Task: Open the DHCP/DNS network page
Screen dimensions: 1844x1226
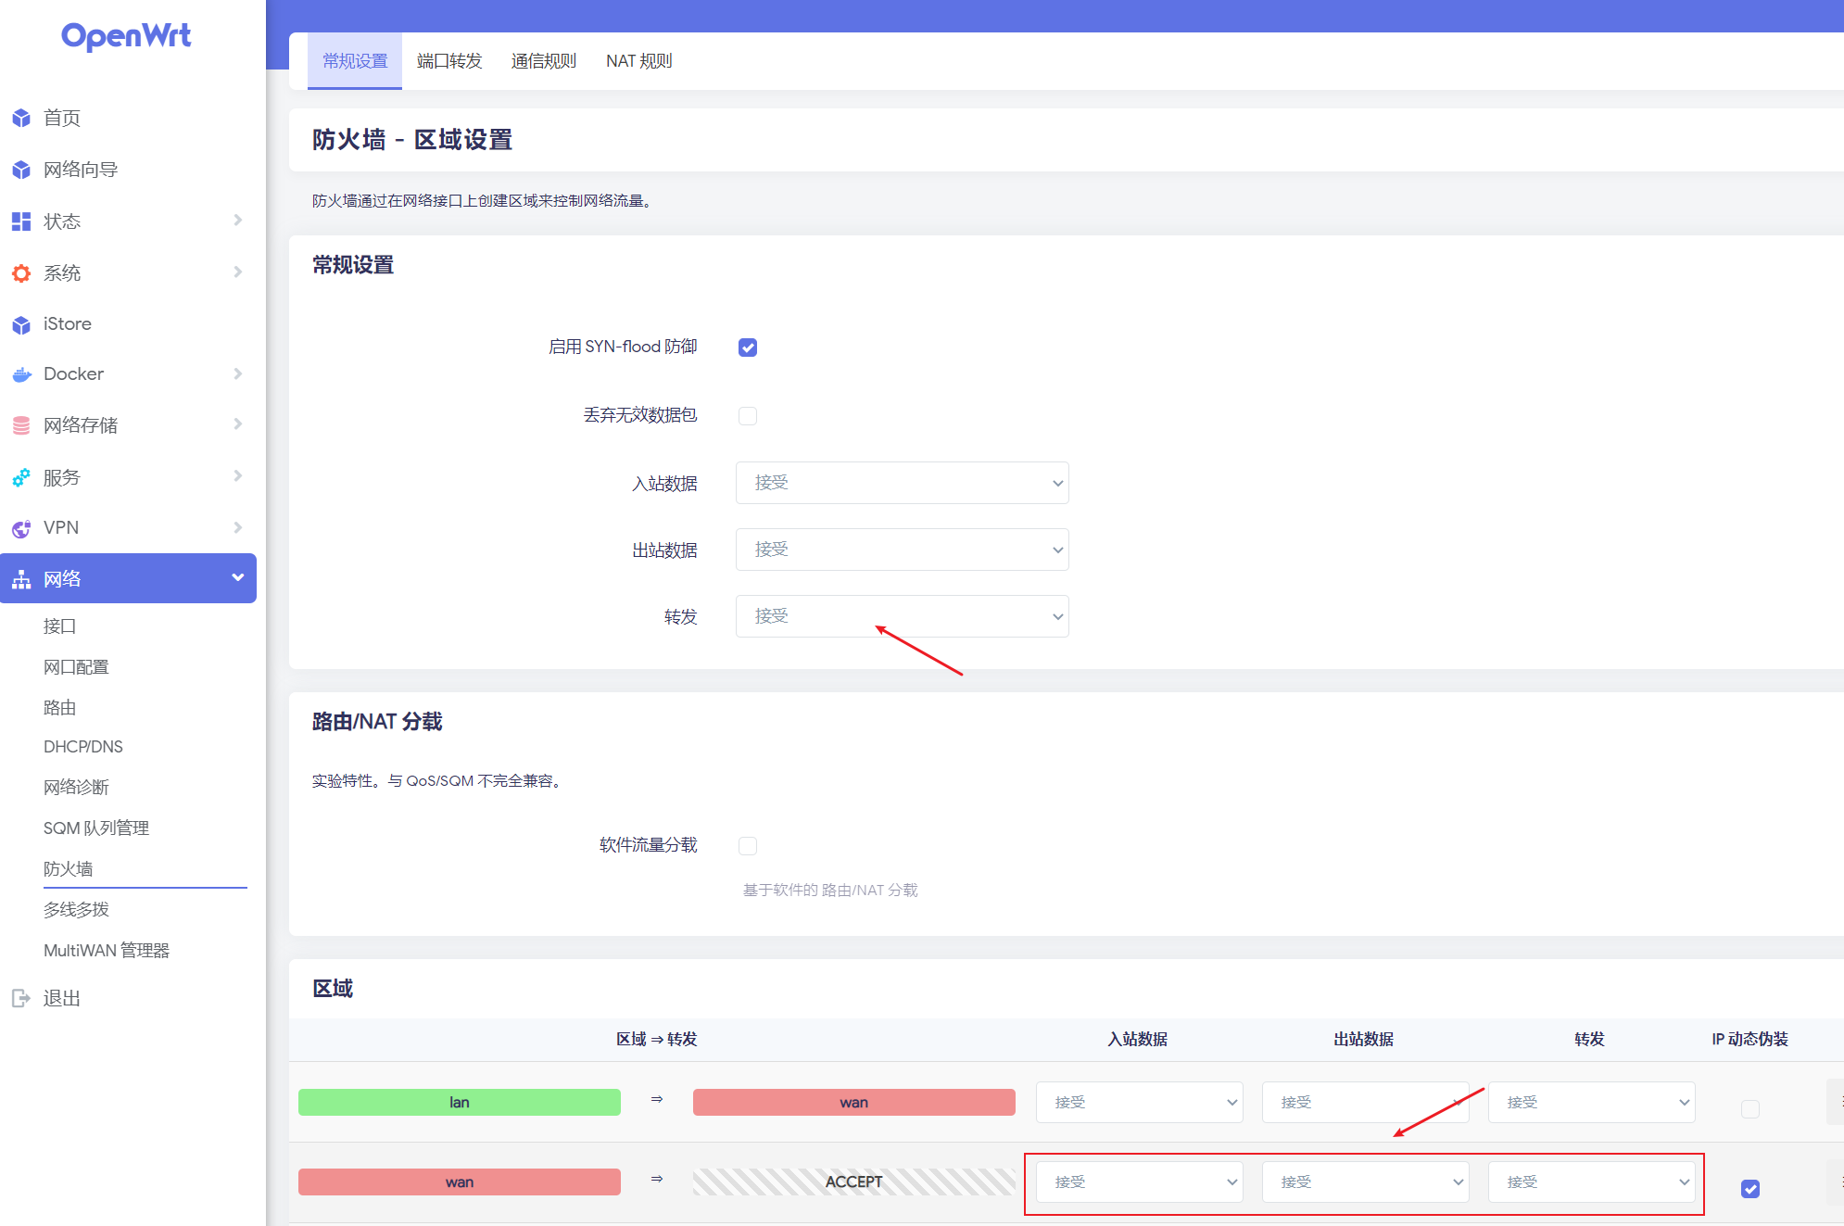Action: pos(83,747)
